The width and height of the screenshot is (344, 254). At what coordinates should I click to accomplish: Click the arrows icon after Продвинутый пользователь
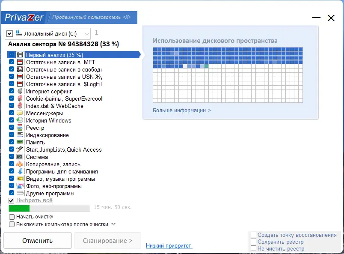(x=127, y=17)
